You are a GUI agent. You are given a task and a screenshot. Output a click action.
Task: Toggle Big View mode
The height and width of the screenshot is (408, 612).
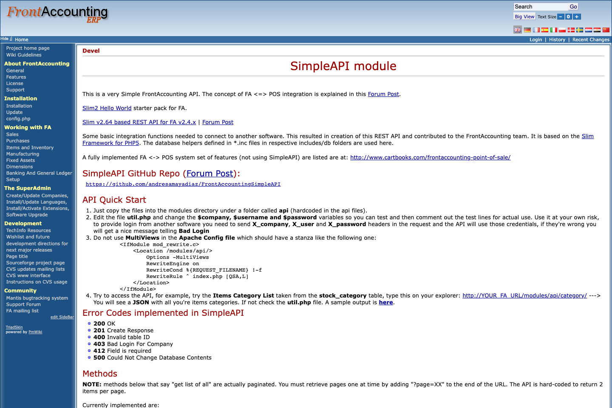pyautogui.click(x=524, y=17)
